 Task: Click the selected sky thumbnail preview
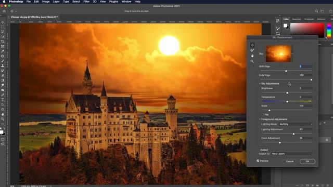coord(278,54)
